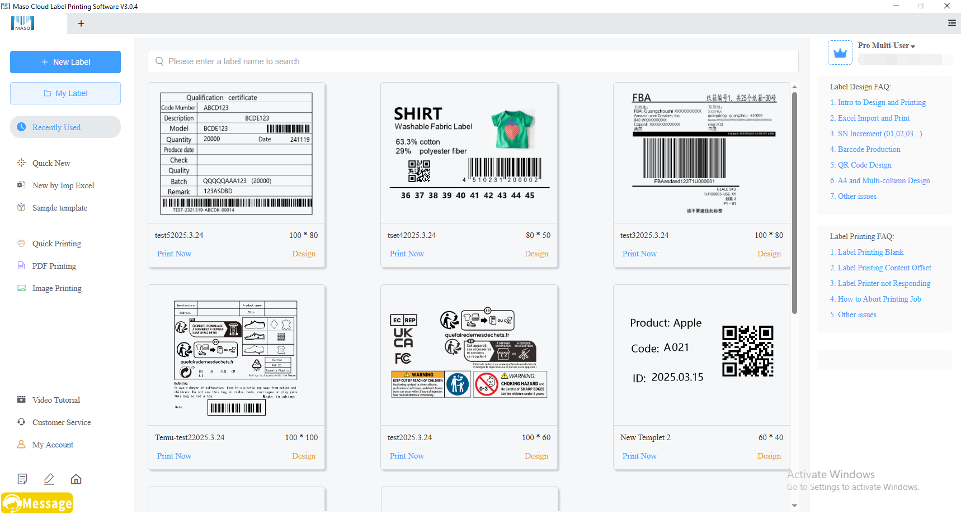Viewport: 961px width, 515px height.
Task: Click the pencil edit icon
Action: (49, 479)
